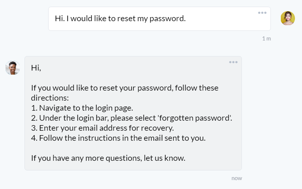Image resolution: width=302 pixels, height=189 pixels.
Task: Click the '1 m' timestamp
Action: click(x=266, y=39)
